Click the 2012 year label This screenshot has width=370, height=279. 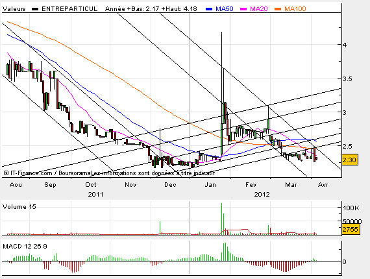coord(262,195)
